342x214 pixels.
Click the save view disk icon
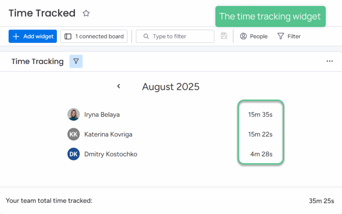(224, 36)
